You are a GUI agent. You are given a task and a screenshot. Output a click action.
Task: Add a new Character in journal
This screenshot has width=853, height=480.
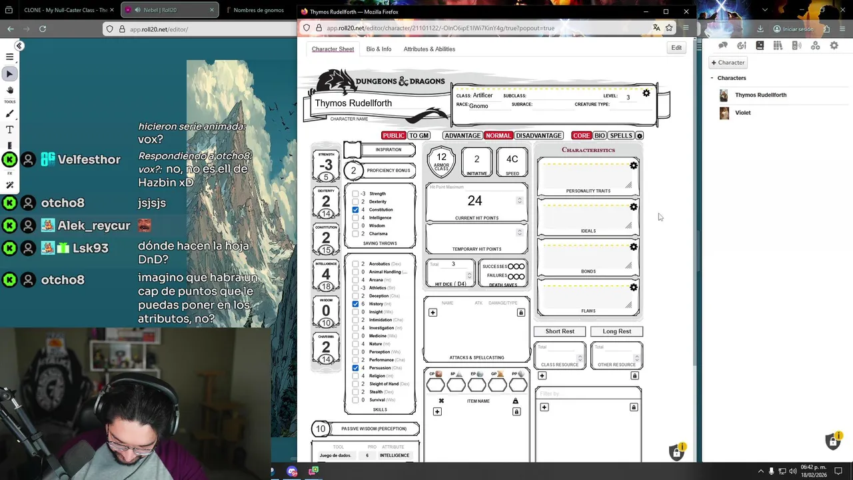[728, 63]
